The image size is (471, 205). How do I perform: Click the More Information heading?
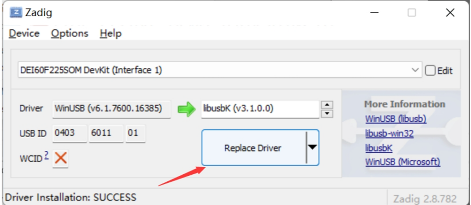coord(405,104)
